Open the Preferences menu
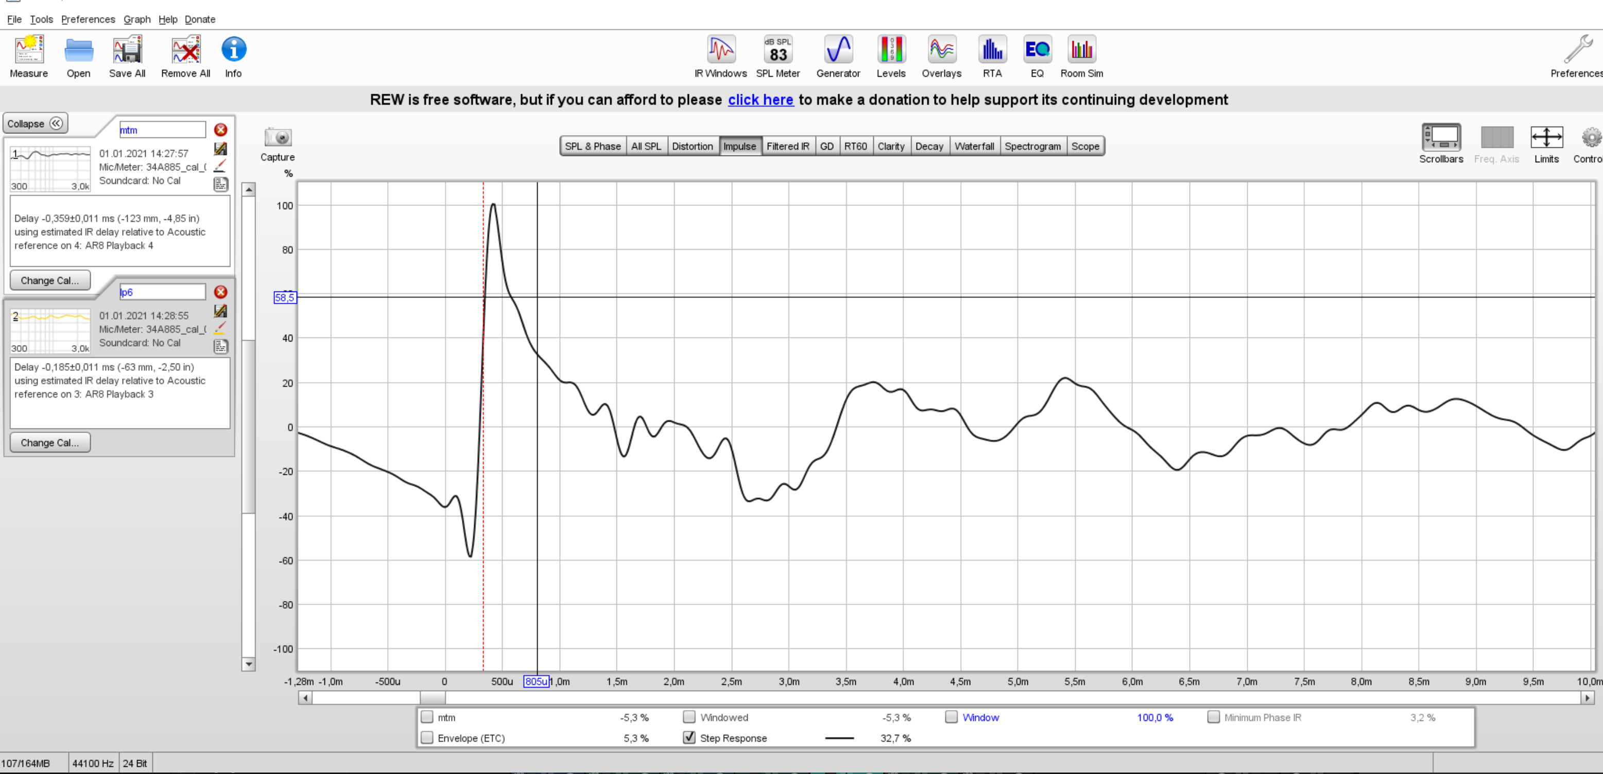 coord(88,19)
